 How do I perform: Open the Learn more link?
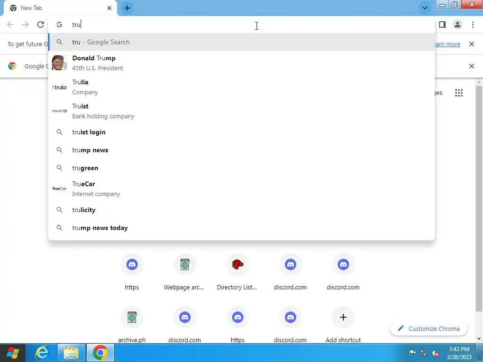pos(447,44)
